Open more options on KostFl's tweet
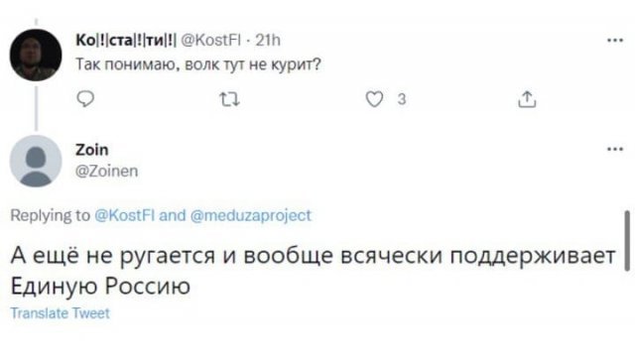 [615, 40]
